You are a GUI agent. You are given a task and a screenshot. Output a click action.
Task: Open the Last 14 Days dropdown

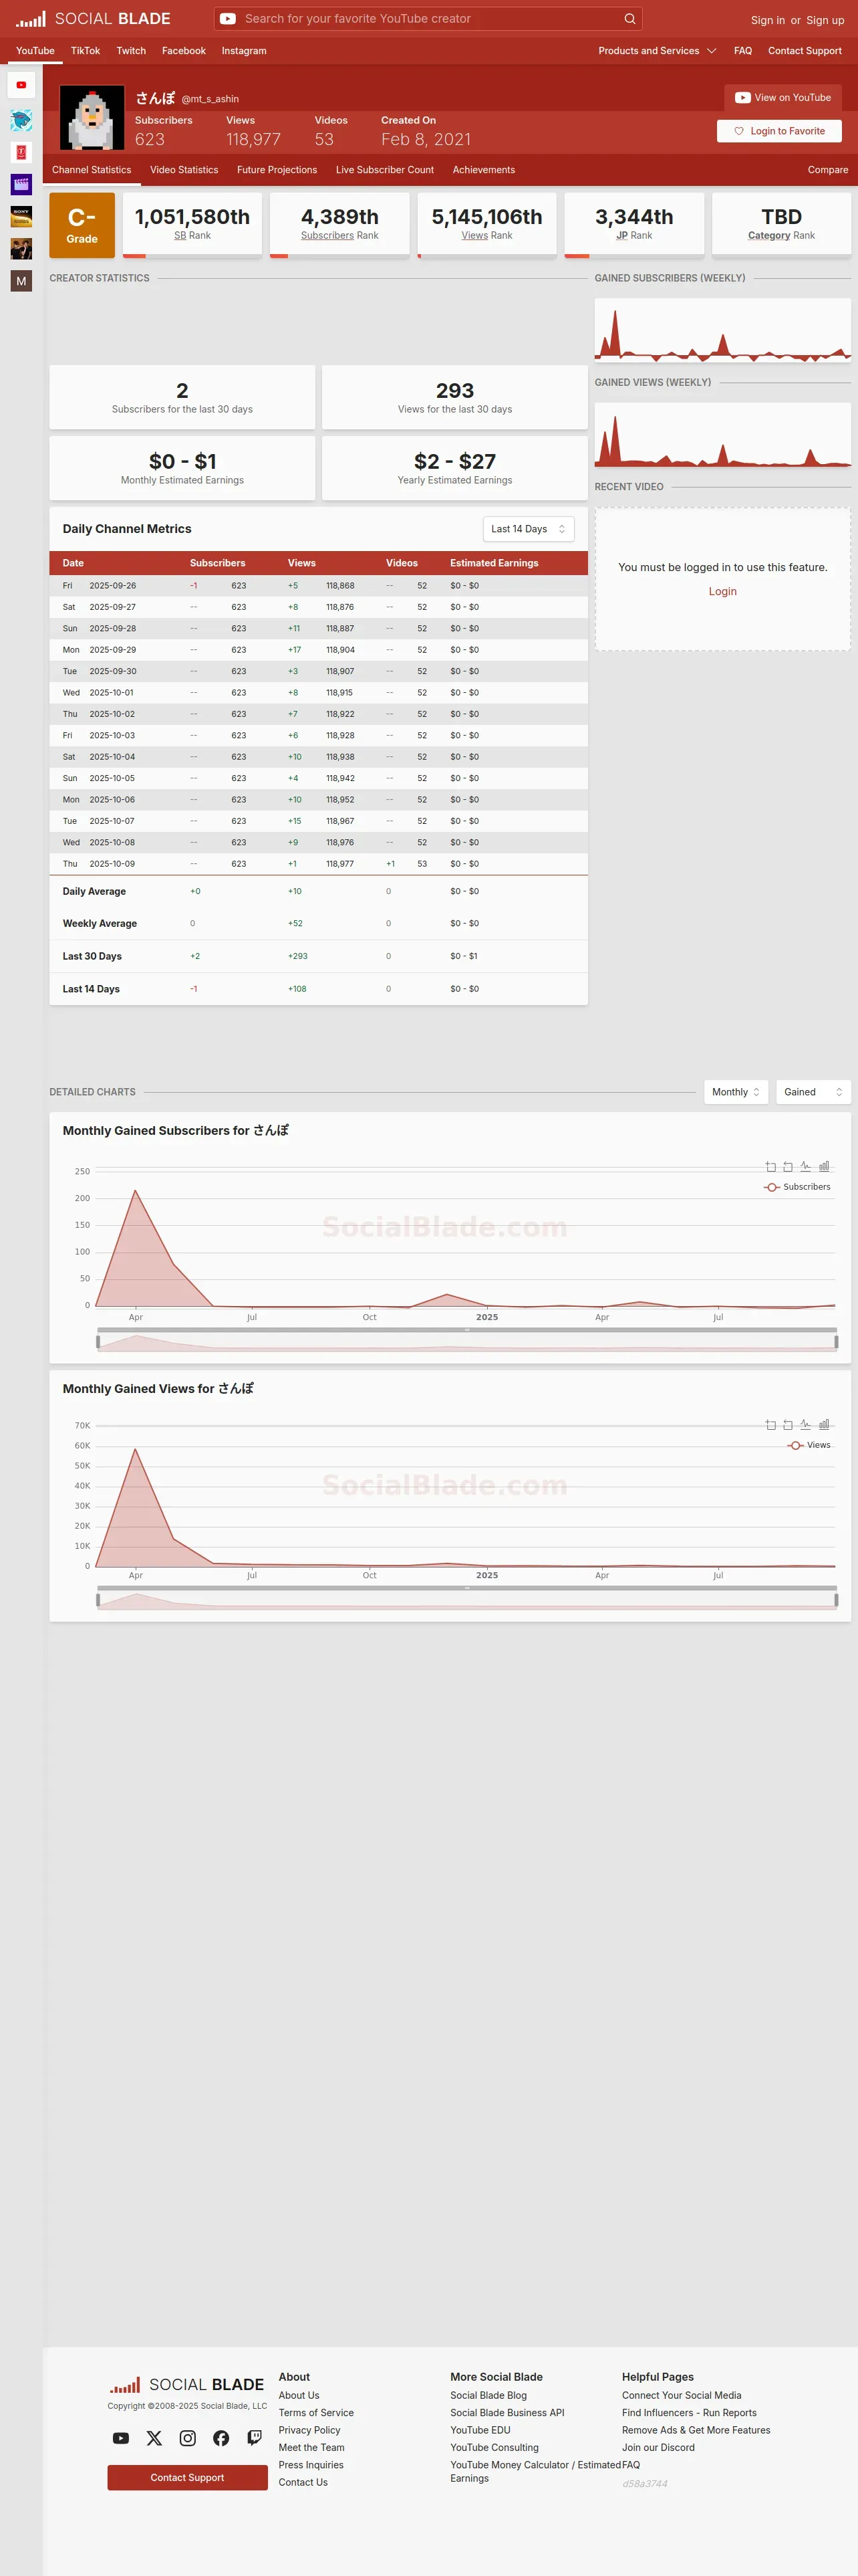tap(529, 529)
